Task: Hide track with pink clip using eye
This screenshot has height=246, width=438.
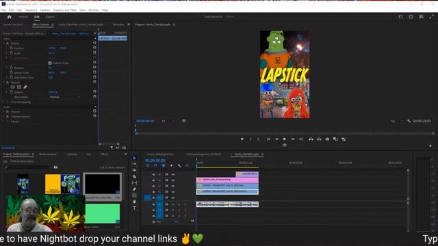Action: pyautogui.click(x=173, y=180)
